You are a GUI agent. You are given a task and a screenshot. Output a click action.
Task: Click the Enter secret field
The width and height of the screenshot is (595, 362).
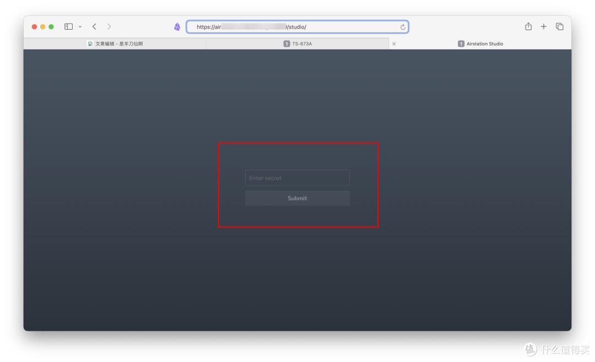[297, 178]
